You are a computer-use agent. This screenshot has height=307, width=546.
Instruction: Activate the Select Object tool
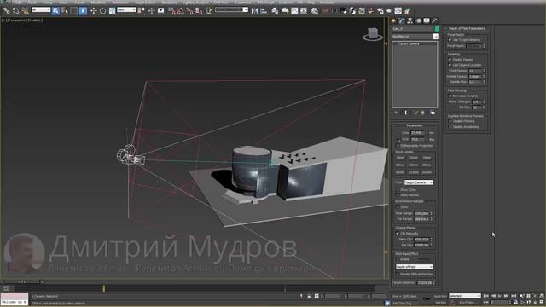pyautogui.click(x=55, y=11)
